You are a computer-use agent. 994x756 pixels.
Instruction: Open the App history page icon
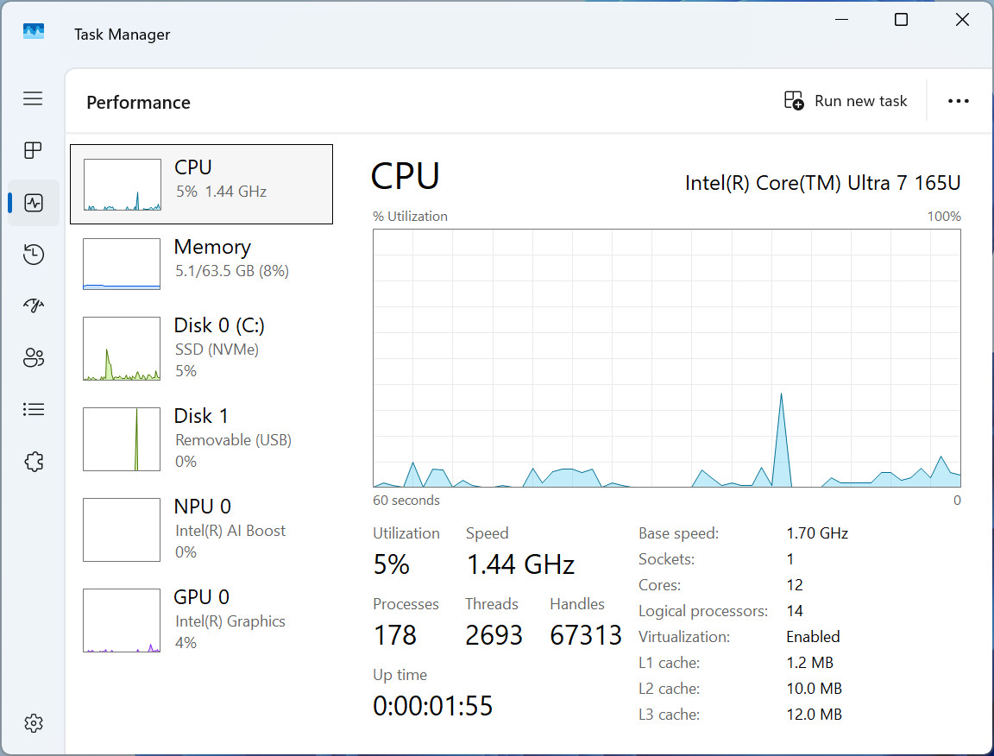(x=34, y=255)
